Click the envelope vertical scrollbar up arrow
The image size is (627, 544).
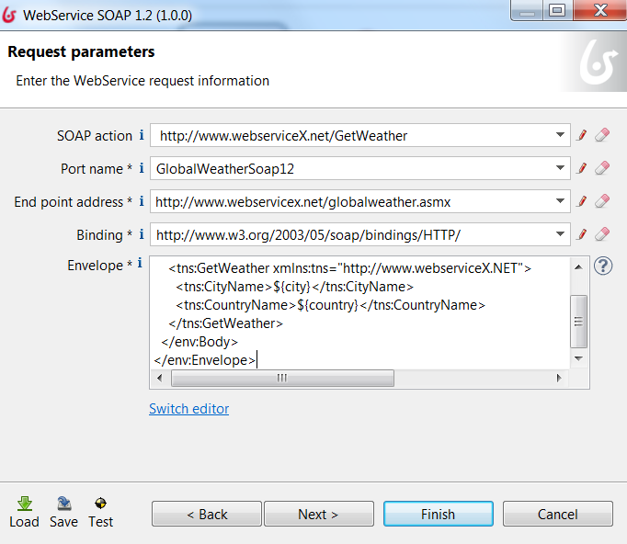[x=578, y=267]
